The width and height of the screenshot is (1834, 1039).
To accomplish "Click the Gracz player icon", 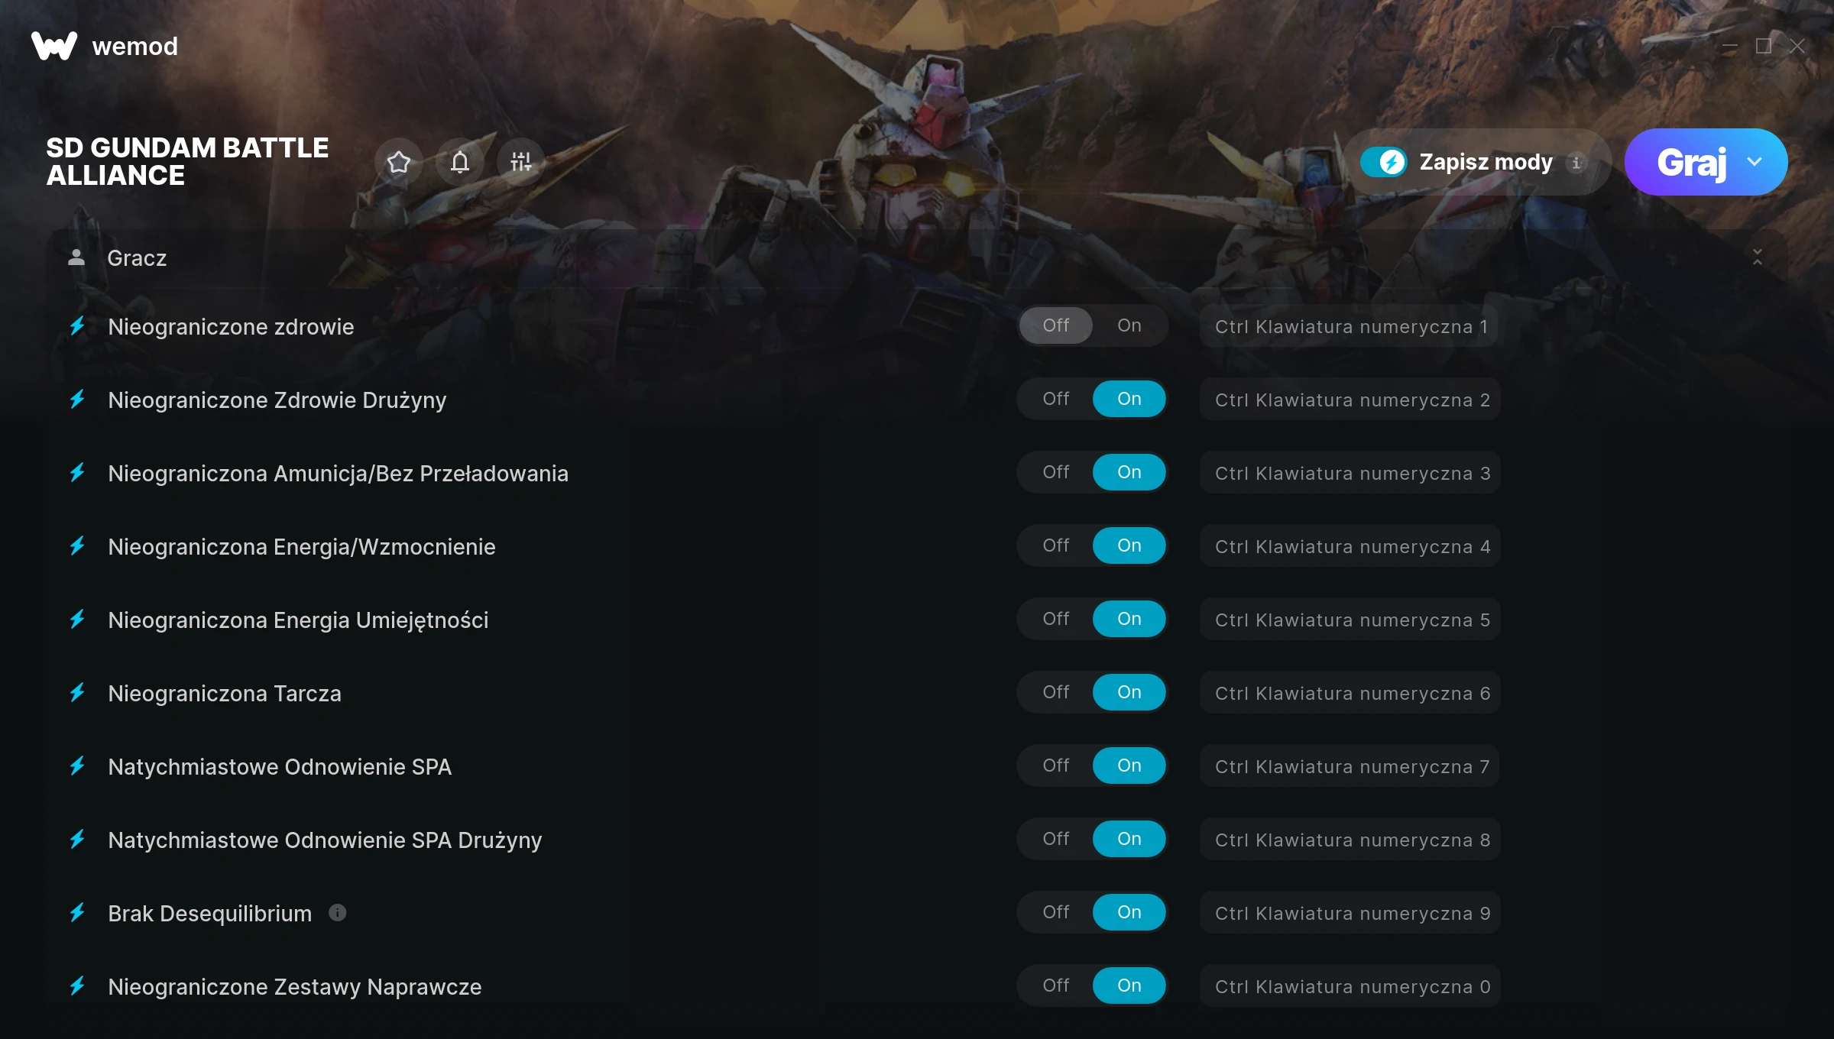I will click(x=76, y=257).
